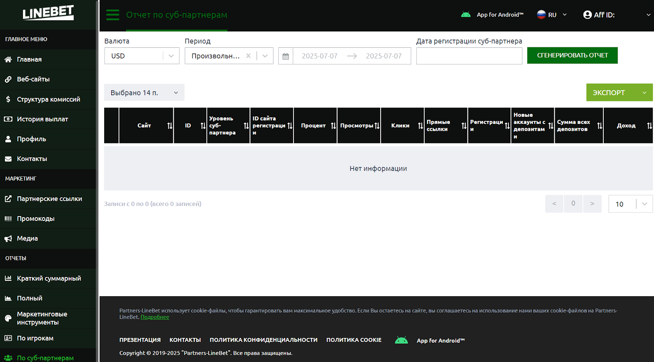Open История выплат menu item
The width and height of the screenshot is (654, 362).
(43, 119)
